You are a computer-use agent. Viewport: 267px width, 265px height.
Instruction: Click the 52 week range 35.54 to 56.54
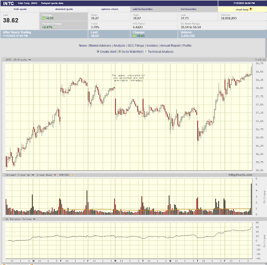[191, 27]
